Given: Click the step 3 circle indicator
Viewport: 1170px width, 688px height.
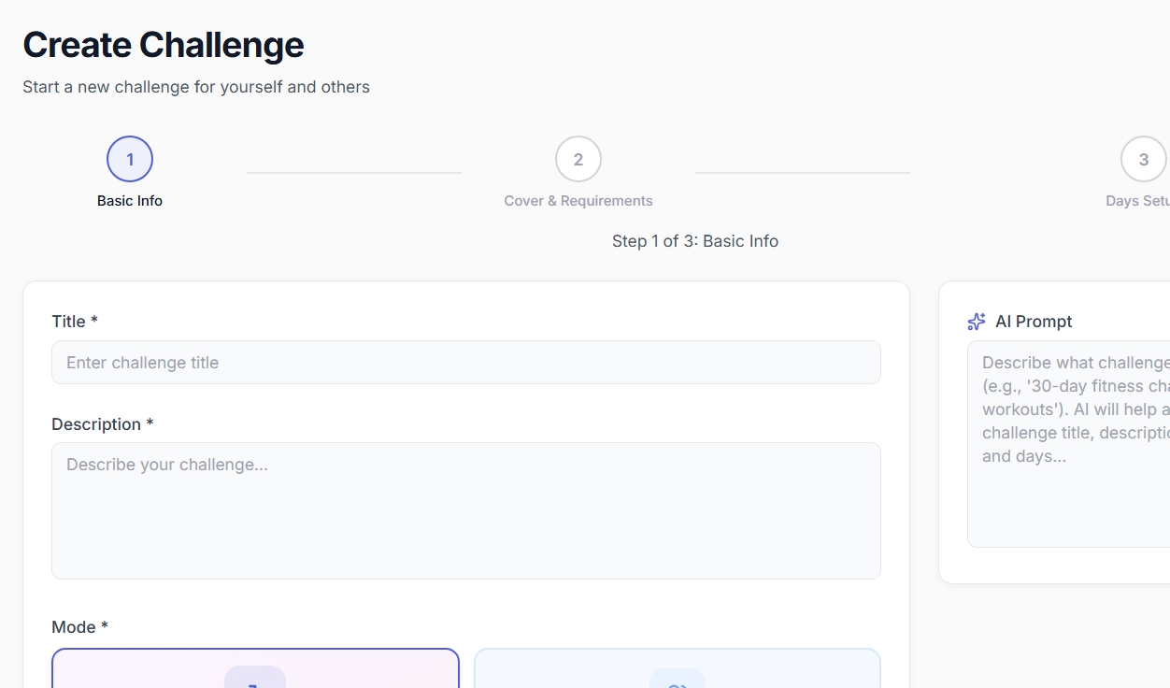Looking at the screenshot, I should (x=1144, y=159).
